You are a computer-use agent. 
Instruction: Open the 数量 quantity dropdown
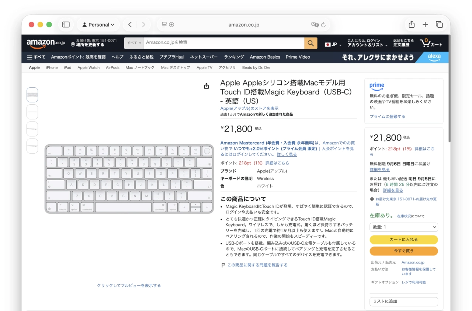pos(404,227)
